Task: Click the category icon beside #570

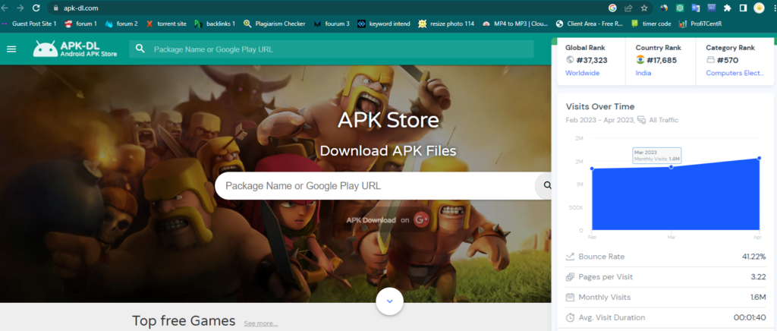Action: pyautogui.click(x=710, y=60)
